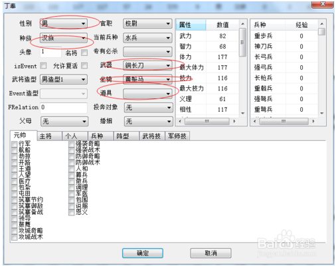Select the 智力 row in attributes

pyautogui.click(x=208, y=47)
